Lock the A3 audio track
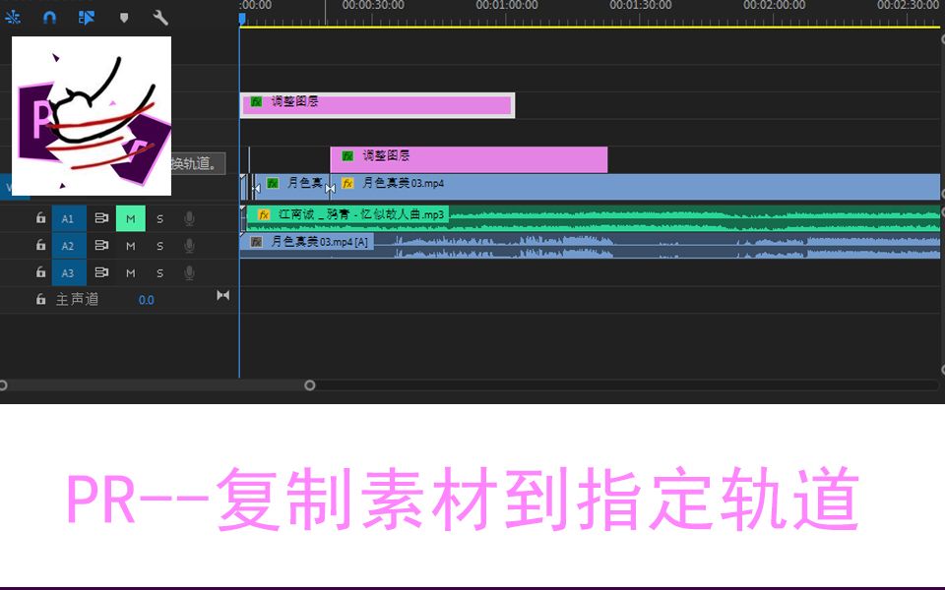Screen dimensions: 945x590 point(39,272)
